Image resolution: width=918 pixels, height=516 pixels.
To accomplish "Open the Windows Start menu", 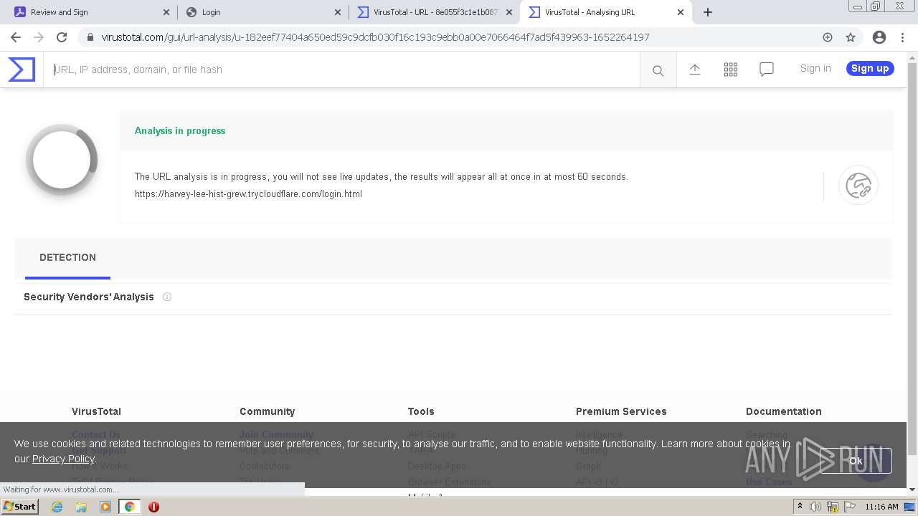I will [x=20, y=507].
